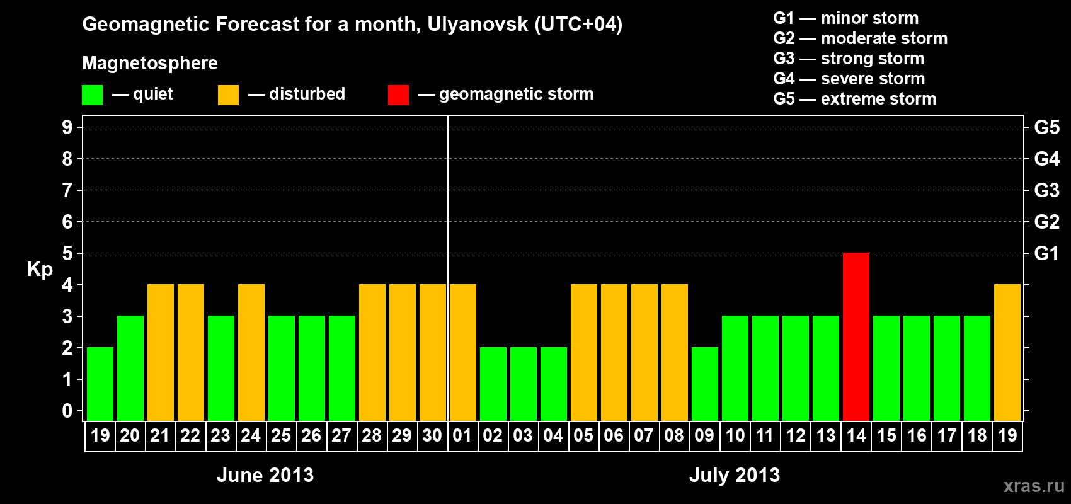
Task: Select the red storm bar for July 14
Action: coord(856,336)
